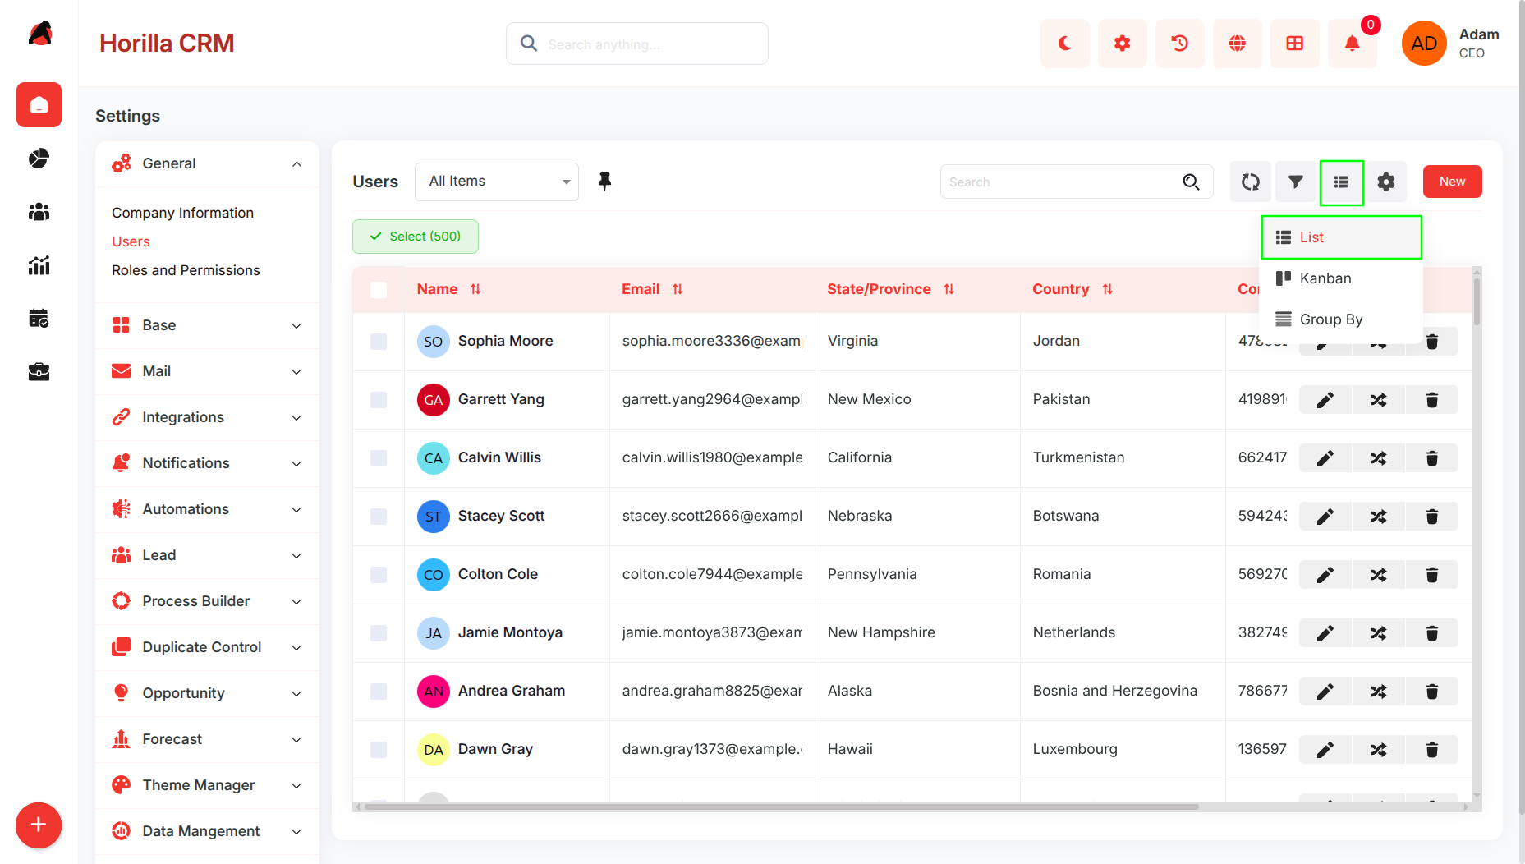Open the pie chart dashboard icon

(x=39, y=158)
